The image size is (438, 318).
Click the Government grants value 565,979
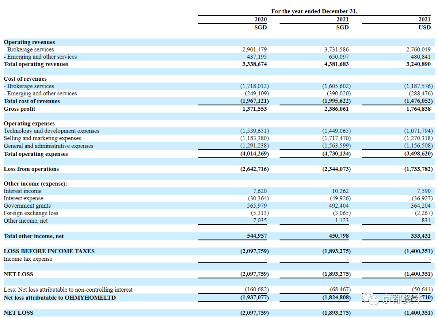pyautogui.click(x=257, y=206)
